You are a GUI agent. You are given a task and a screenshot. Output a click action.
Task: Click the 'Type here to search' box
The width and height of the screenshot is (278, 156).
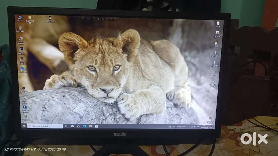pos(46,126)
